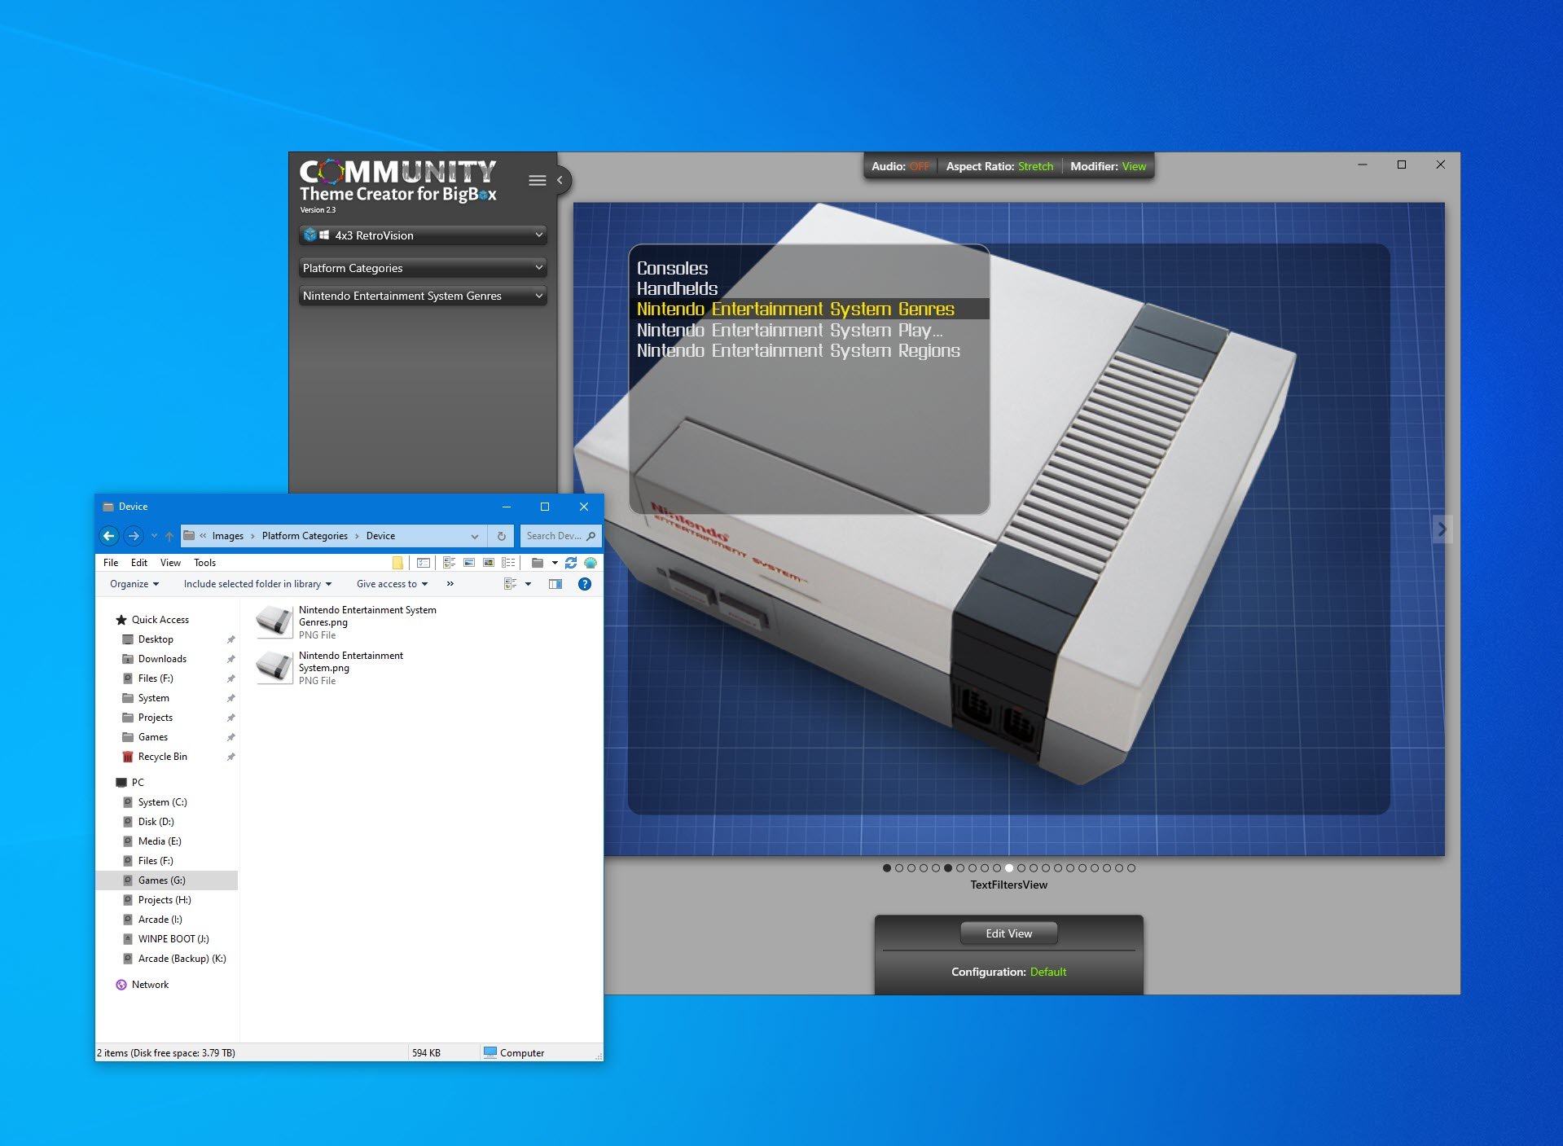Viewport: 1563px width, 1146px height.
Task: Click the search magnifier icon in explorer
Action: coord(591,536)
